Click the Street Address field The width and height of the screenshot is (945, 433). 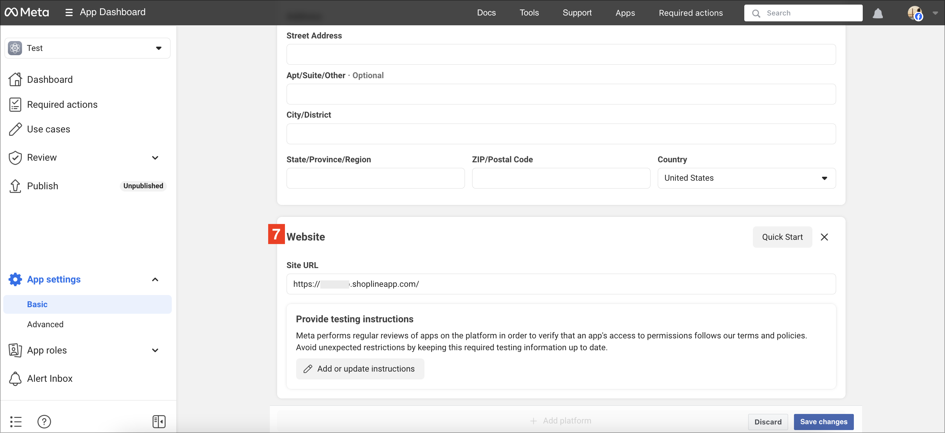[561, 54]
